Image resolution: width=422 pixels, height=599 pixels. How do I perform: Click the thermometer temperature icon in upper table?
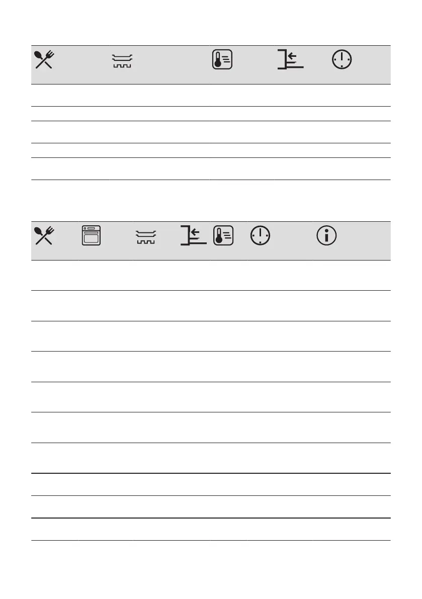(x=222, y=59)
